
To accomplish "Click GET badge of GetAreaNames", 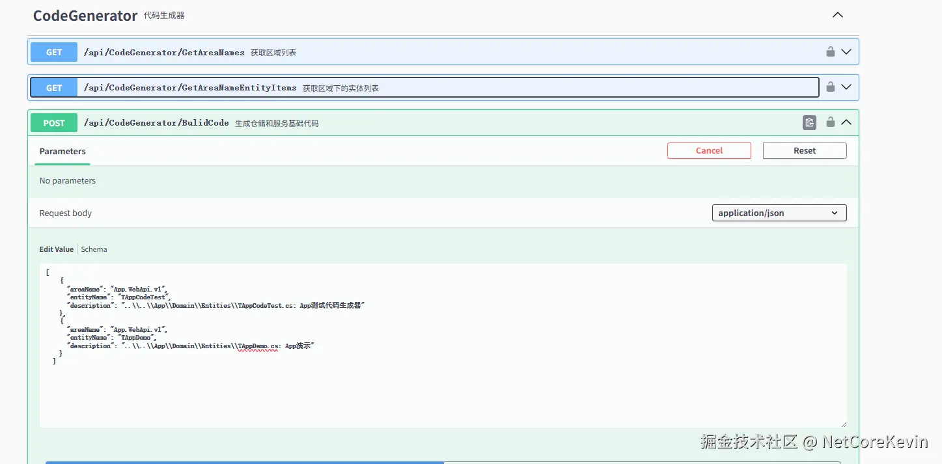I will [54, 52].
